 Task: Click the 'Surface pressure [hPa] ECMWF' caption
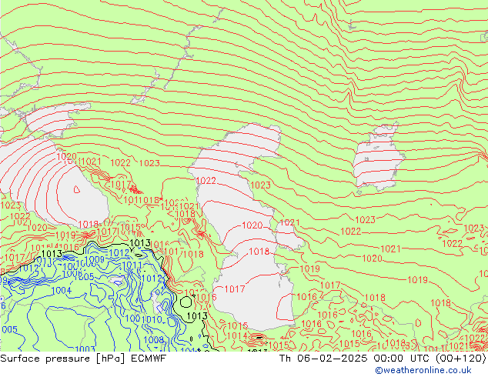(x=83, y=359)
